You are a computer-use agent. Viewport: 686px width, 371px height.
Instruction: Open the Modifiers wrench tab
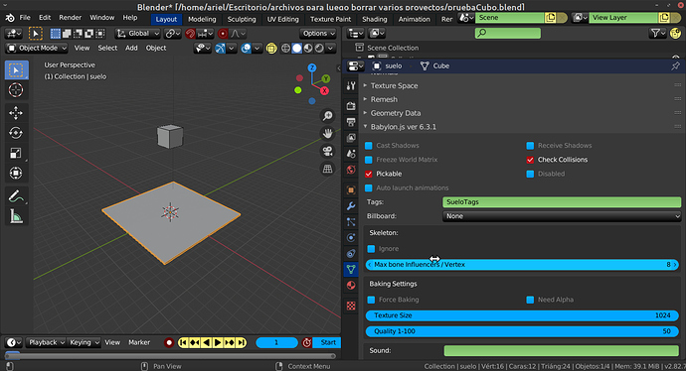click(x=351, y=205)
